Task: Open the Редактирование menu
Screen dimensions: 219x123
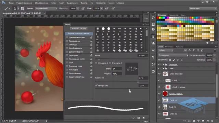Action: [x=24, y=3]
